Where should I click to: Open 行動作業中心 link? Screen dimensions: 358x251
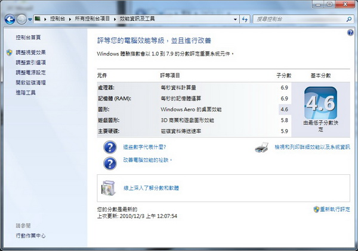[30, 236]
